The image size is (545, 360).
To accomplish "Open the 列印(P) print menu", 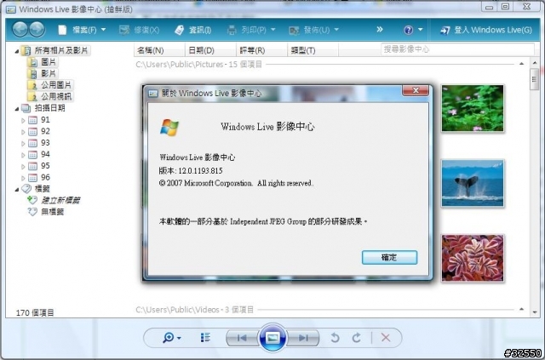I will click(x=251, y=30).
